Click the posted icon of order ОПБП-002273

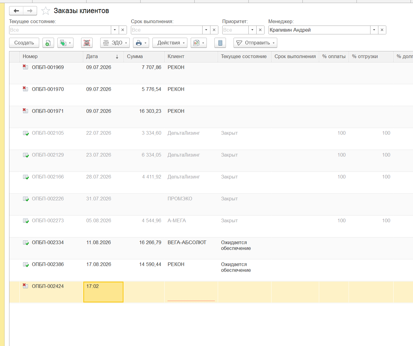coord(26,221)
